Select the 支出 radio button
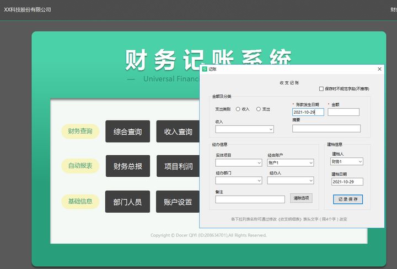The width and height of the screenshot is (397, 269). (258, 109)
